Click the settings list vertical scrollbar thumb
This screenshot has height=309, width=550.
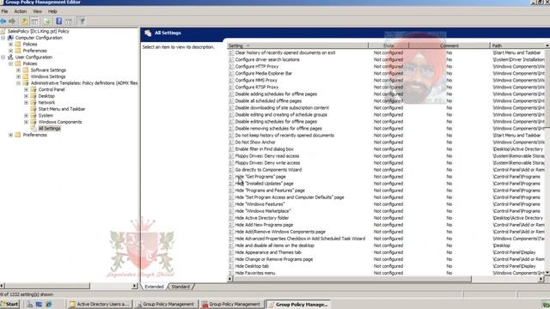(x=547, y=88)
